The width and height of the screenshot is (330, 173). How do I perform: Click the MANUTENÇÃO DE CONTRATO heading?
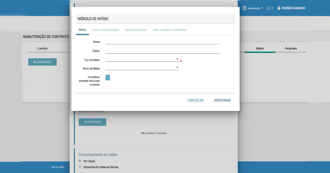[x=46, y=36]
